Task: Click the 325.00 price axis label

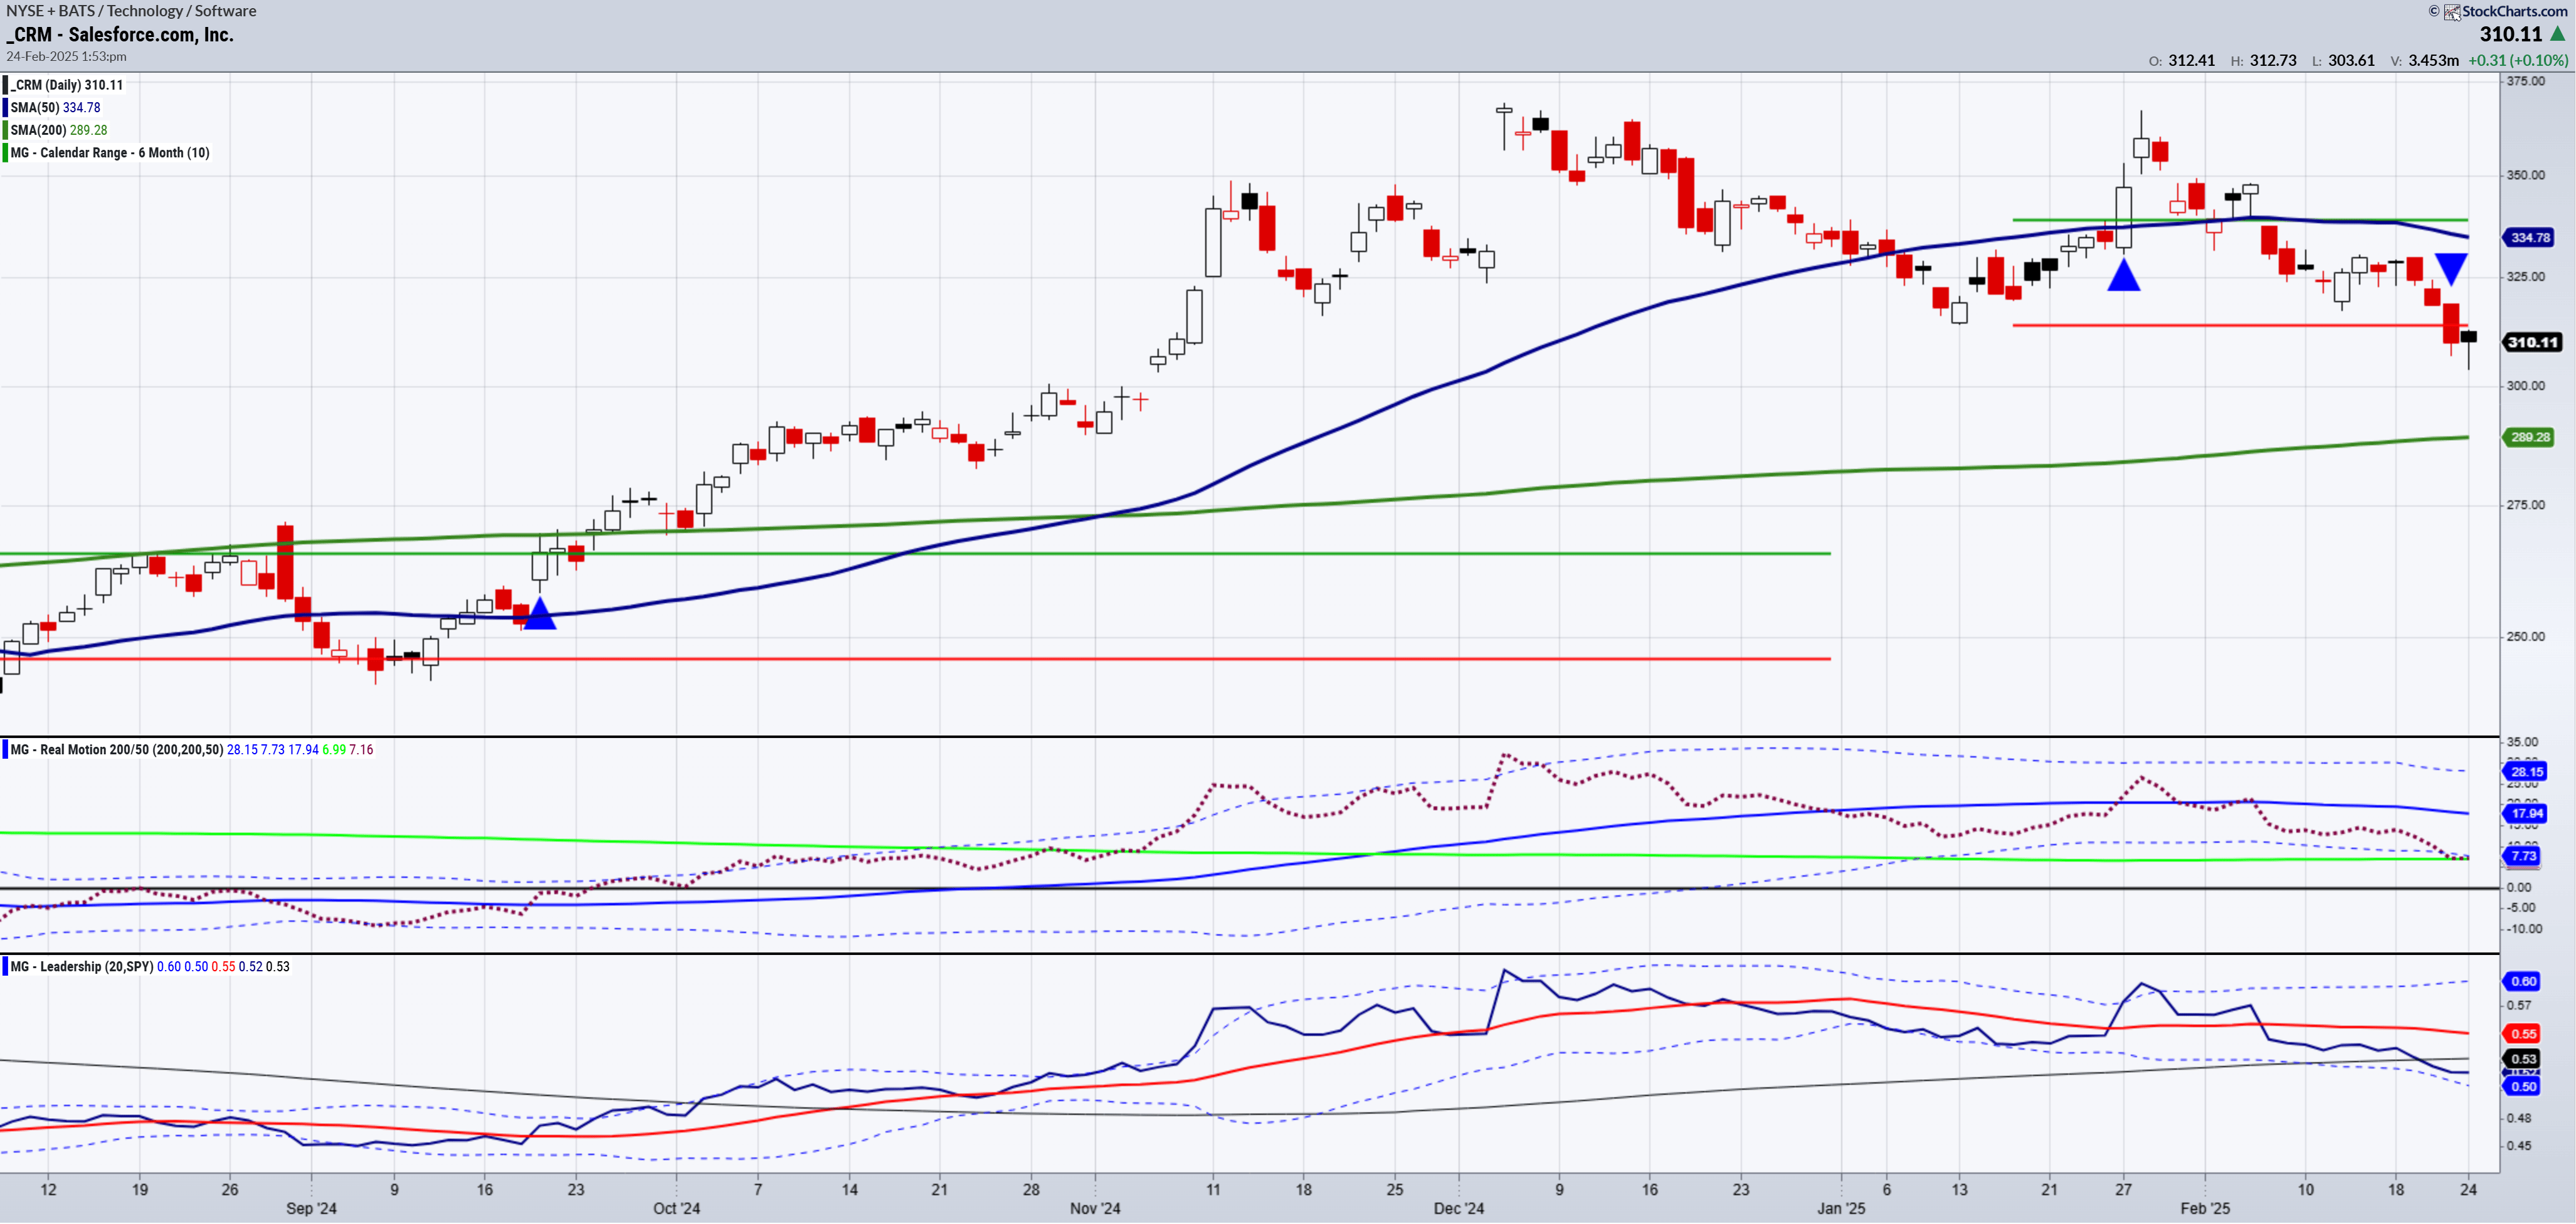Action: 2525,276
